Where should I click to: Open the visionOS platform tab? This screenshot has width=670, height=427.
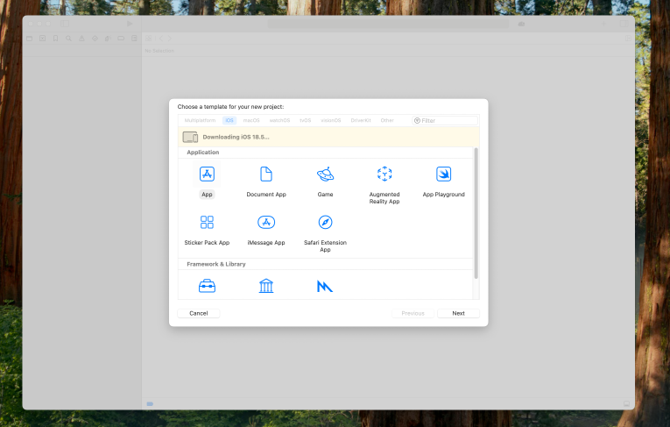click(x=331, y=120)
